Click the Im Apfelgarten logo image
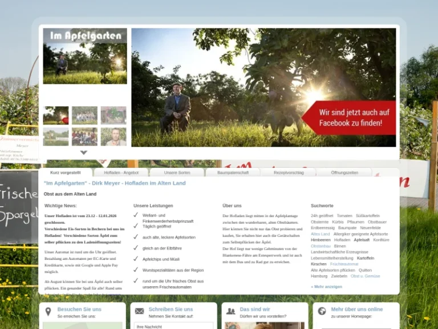The image size is (438, 329). (x=85, y=56)
